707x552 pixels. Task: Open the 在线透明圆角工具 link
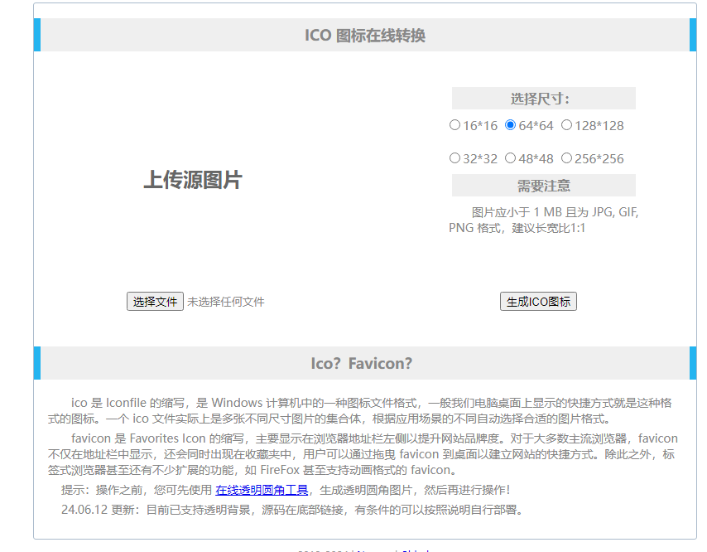coord(262,490)
